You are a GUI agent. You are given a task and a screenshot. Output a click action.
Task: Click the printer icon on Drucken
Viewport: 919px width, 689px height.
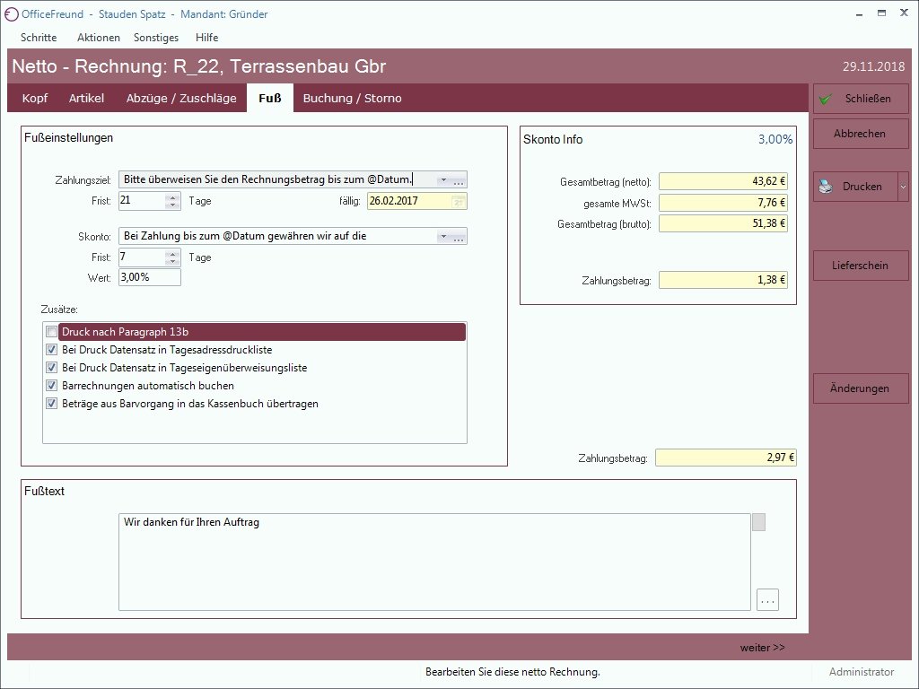coord(826,187)
